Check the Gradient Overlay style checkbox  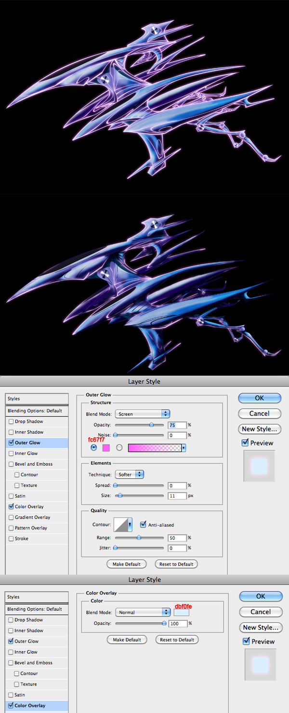(x=11, y=517)
